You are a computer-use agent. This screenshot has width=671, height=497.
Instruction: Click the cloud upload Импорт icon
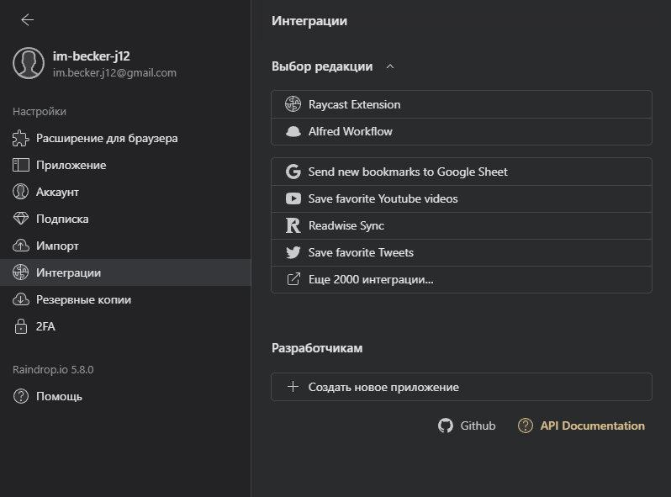click(20, 246)
